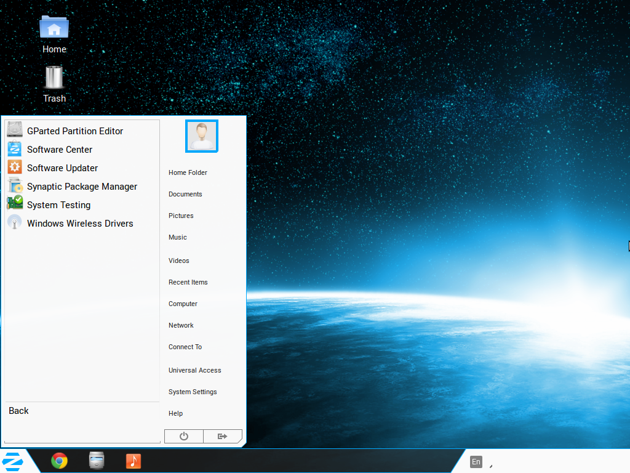Click the En keyboard language indicator
This screenshot has height=473, width=630.
point(476,462)
